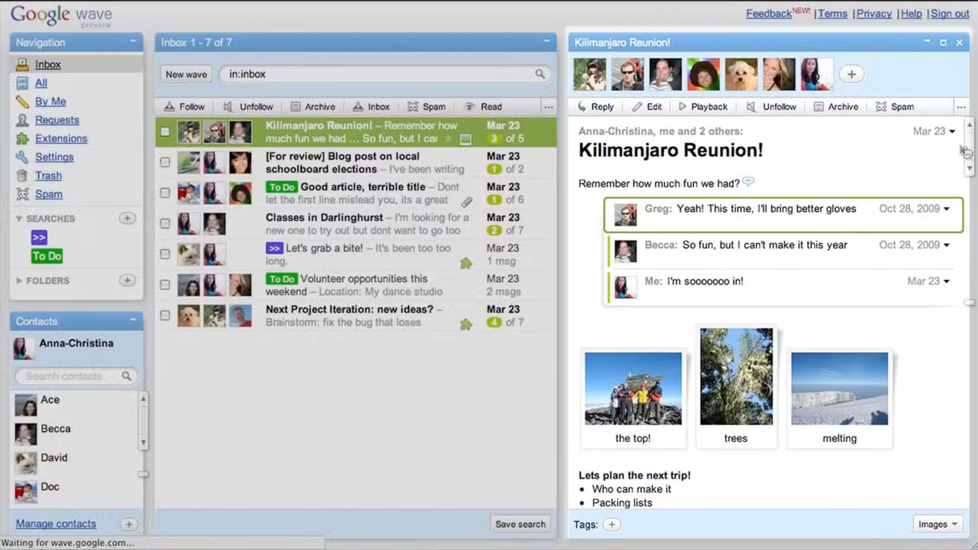Select the >> saved search
Screen dimensions: 978x550
39,238
